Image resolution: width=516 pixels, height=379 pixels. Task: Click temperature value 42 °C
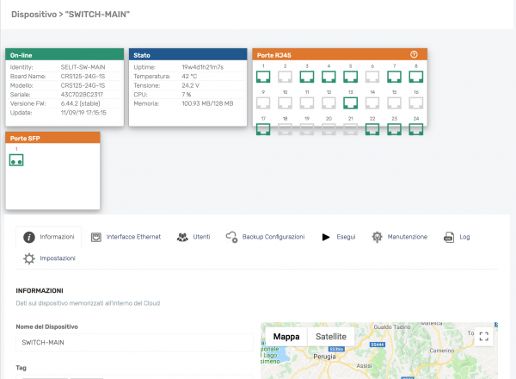189,76
